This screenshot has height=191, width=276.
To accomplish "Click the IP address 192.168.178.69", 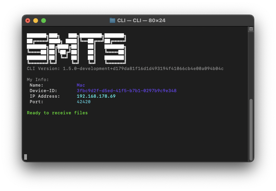I will click(96, 96).
